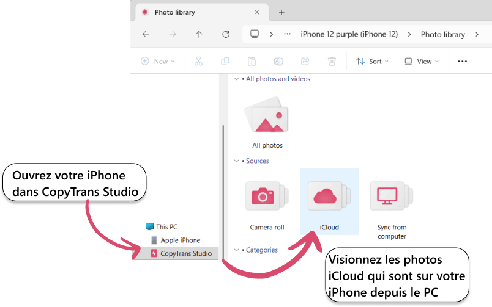This screenshot has height=307, width=492.
Task: Select CopyTrans Studio in navigation pane
Action: 175,253
